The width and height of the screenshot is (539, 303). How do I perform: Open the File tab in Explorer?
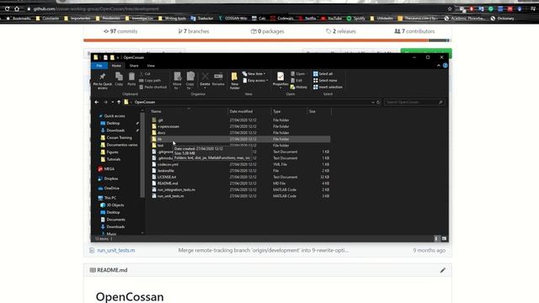[x=99, y=66]
